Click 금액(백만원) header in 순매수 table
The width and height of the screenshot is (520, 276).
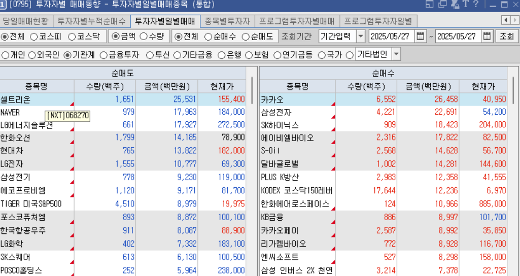pos(428,87)
